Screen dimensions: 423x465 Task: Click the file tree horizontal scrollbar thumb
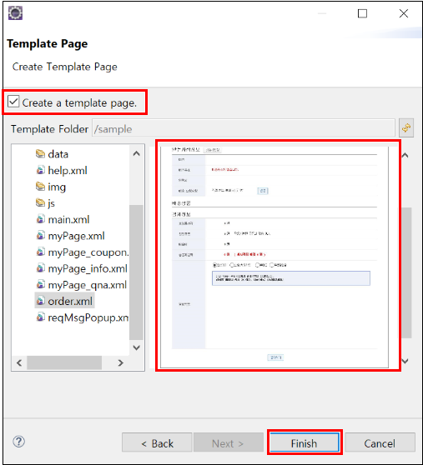point(64,362)
